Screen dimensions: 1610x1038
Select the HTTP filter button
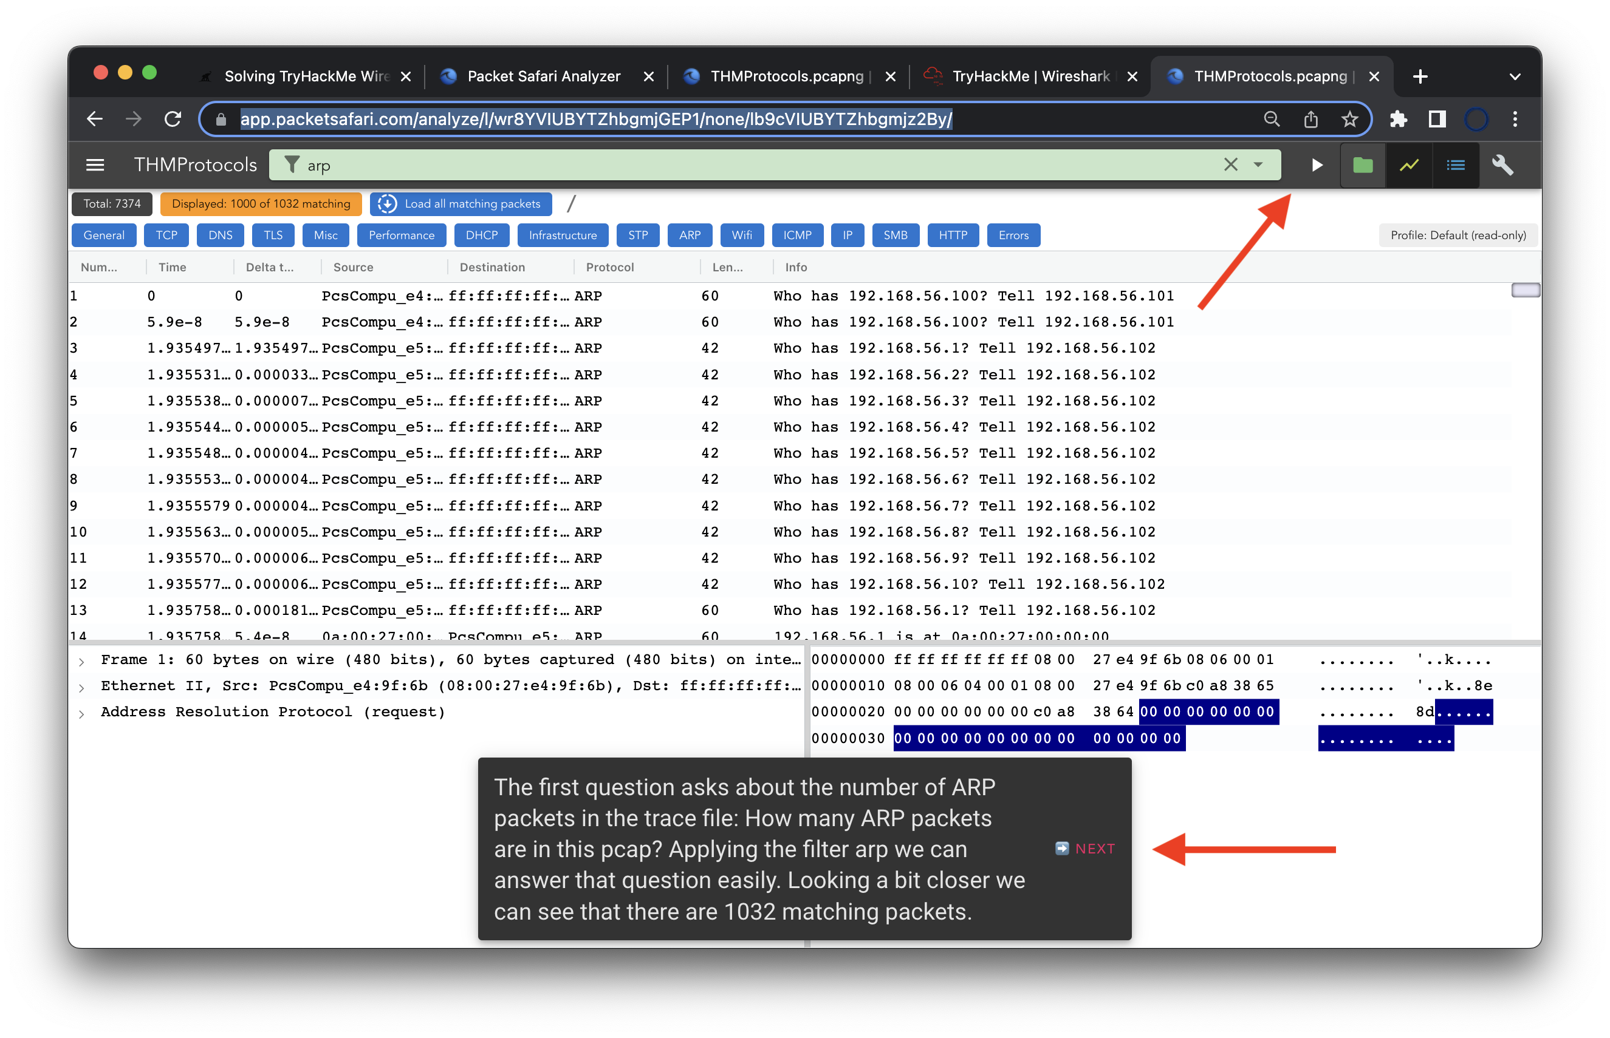[x=953, y=236]
